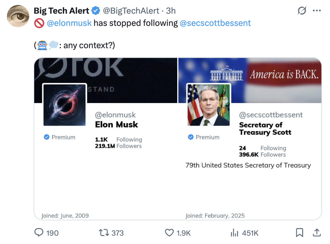Open the 3h post timestamp
The image size is (330, 244).
point(171,11)
